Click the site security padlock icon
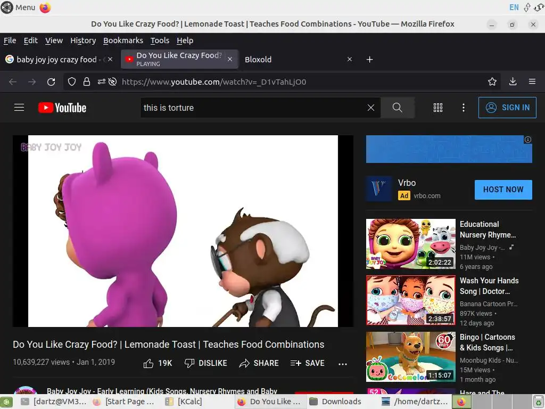The width and height of the screenshot is (545, 409). (x=87, y=81)
